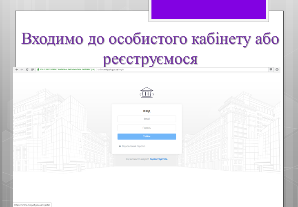Click the lock icon beside password recovery
The width and height of the screenshot is (298, 207).
tap(120, 146)
